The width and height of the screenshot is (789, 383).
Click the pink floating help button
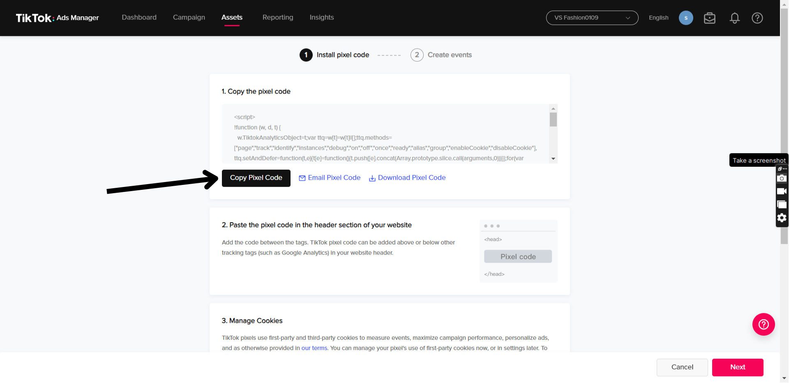764,325
